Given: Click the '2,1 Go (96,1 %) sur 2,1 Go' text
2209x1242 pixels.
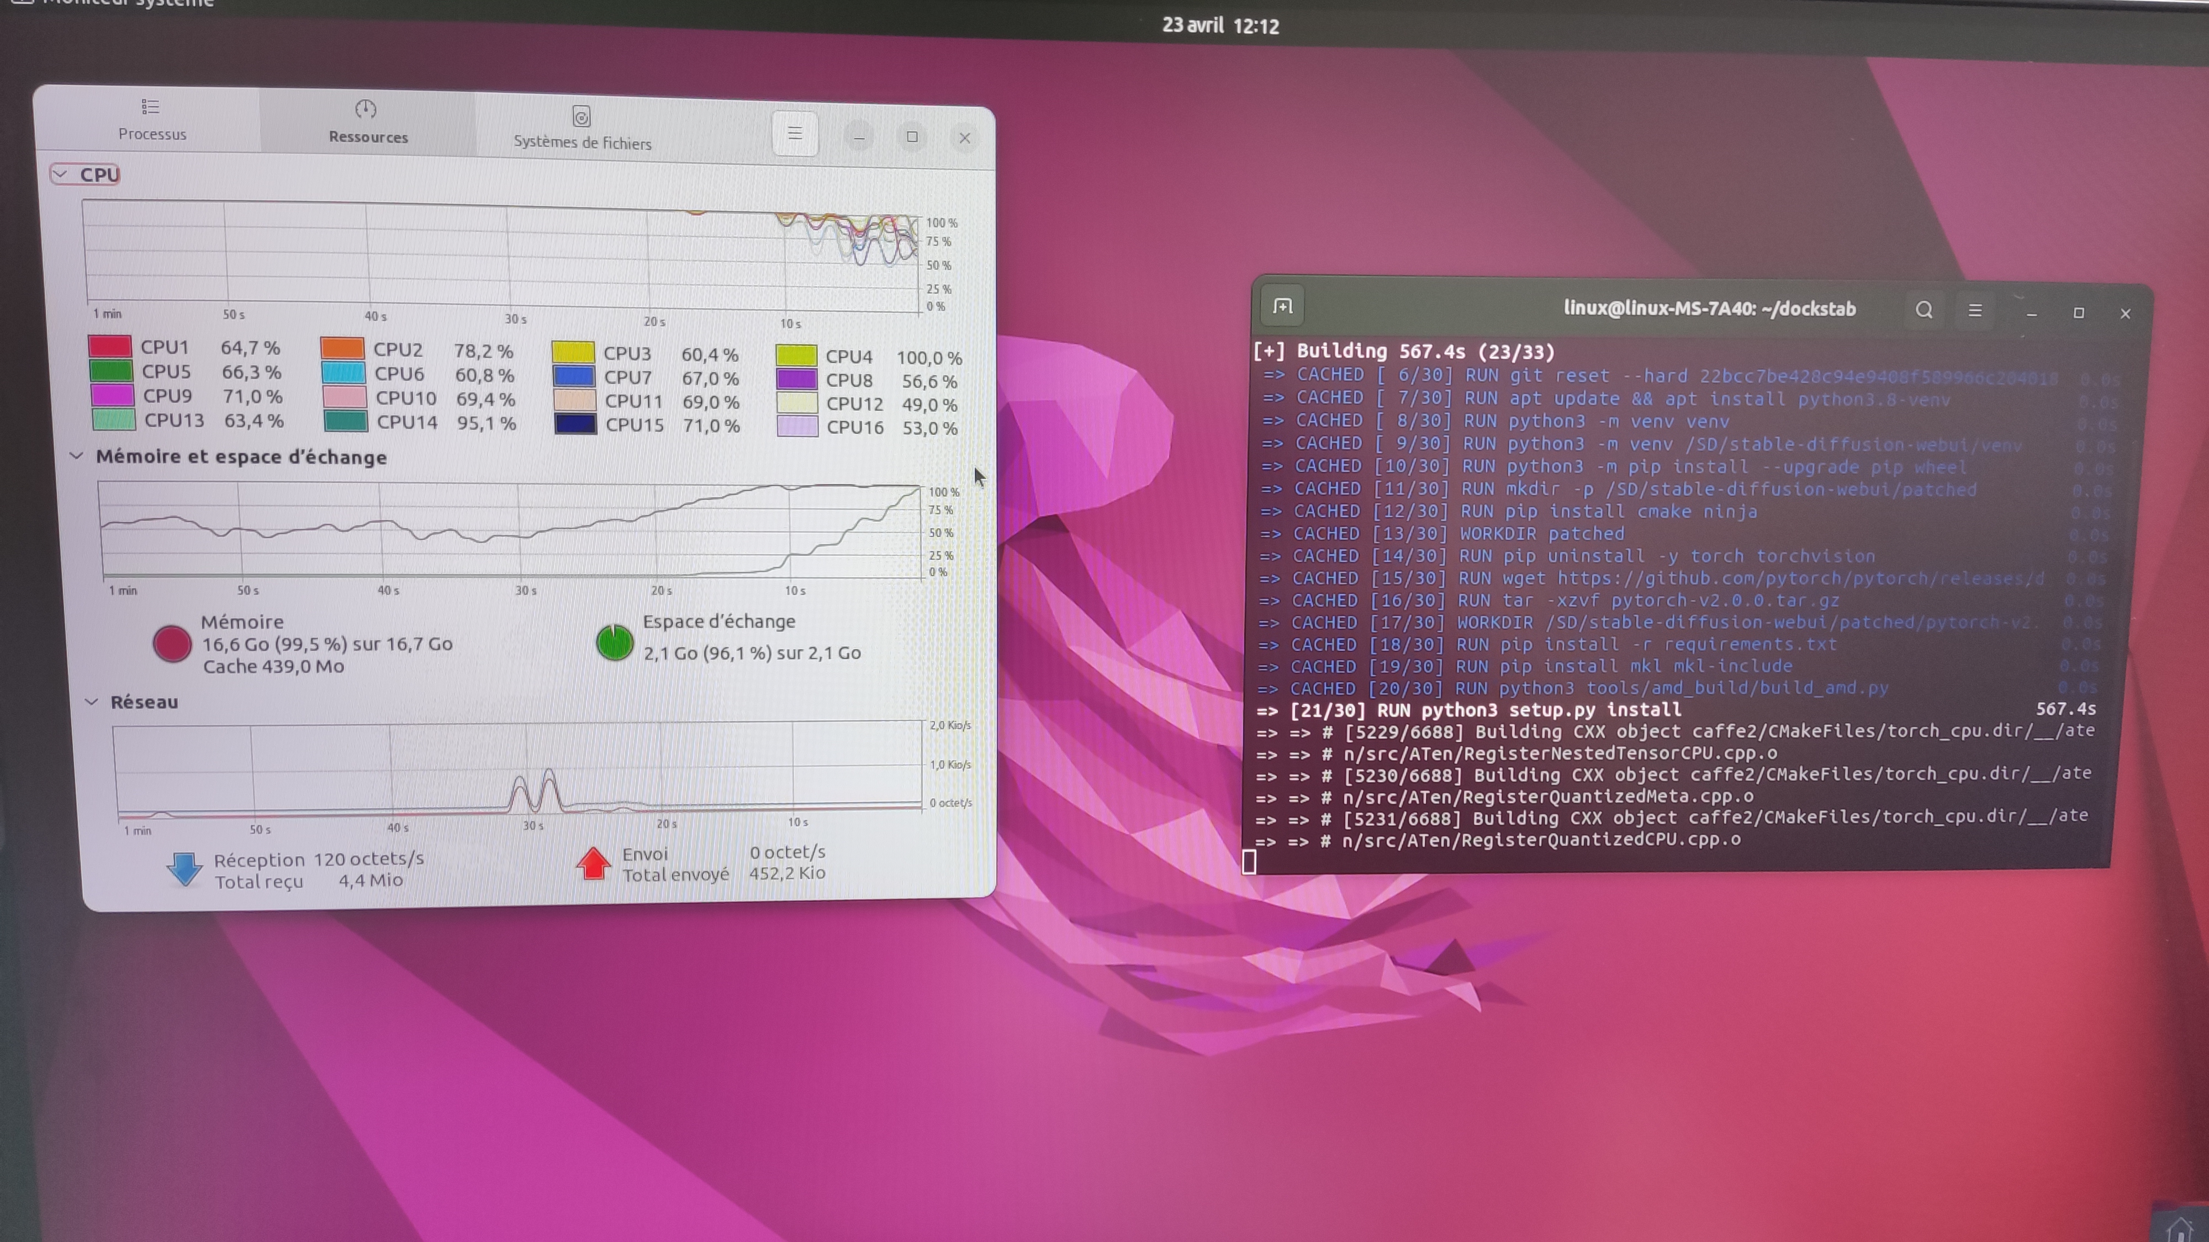Looking at the screenshot, I should click(x=752, y=652).
